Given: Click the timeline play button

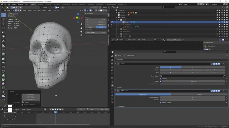Looking at the screenshot, I should coord(58,109).
